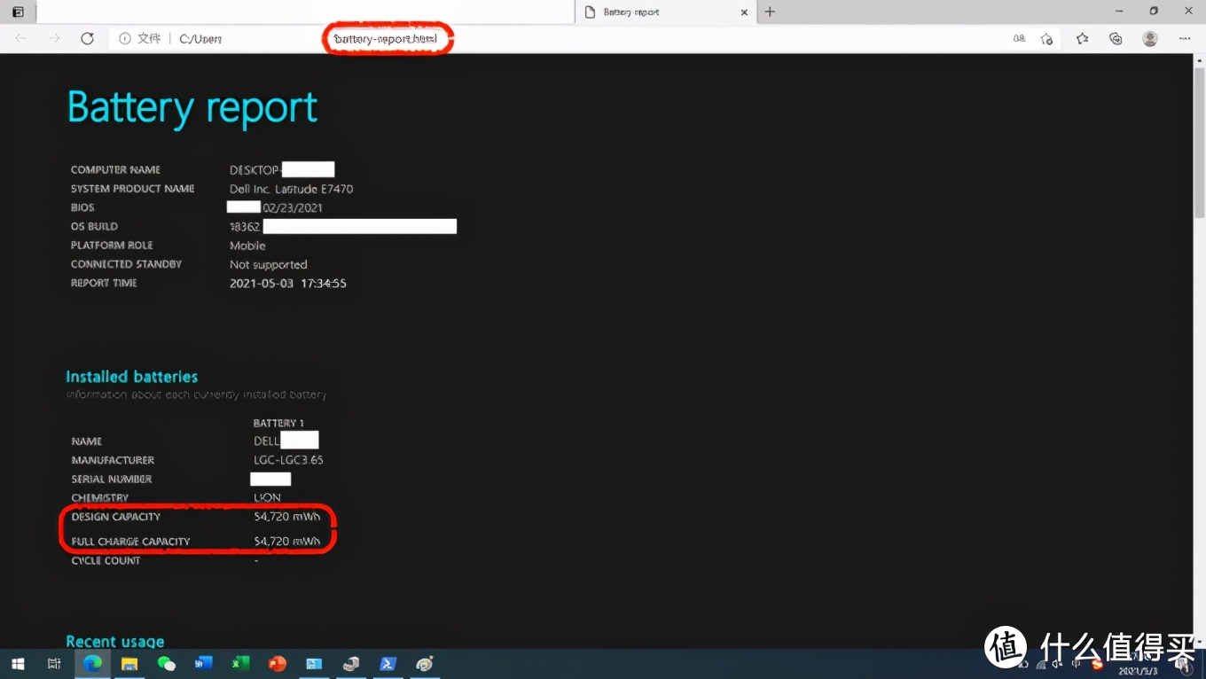Screen dimensions: 1206x679
Task: Open Edge Settings and more menu
Action: 1184,38
